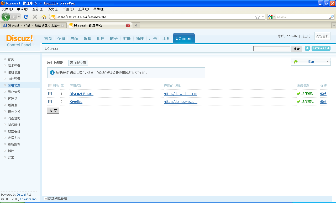Open the 用户 top navigation tab
The image size is (336, 203).
pos(101,39)
